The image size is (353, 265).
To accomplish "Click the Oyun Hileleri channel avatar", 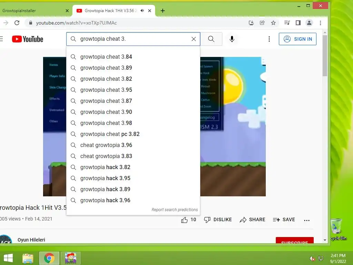I will tap(6, 239).
